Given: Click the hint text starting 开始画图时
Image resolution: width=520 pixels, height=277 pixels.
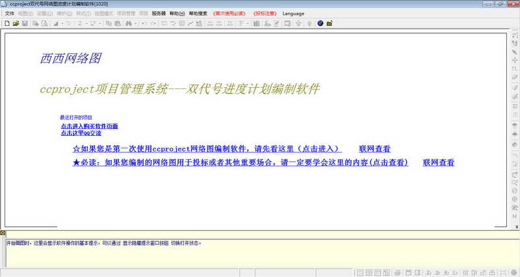Looking at the screenshot, I should point(104,243).
